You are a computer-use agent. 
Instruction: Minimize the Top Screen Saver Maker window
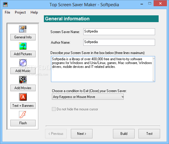[x=142, y=4]
